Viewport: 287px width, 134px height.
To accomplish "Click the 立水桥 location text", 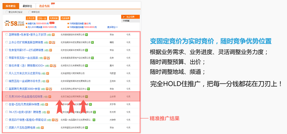I will [x=113, y=97].
